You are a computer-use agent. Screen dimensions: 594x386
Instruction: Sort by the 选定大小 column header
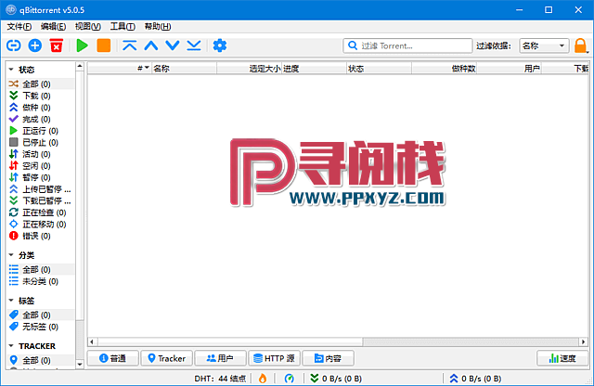click(249, 69)
